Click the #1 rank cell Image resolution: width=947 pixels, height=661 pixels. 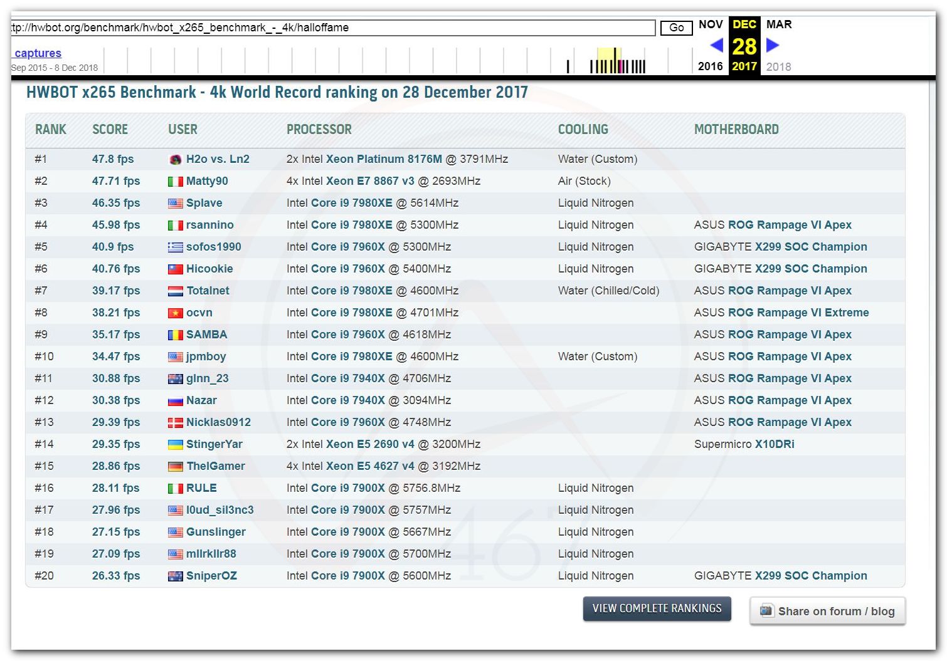click(41, 159)
